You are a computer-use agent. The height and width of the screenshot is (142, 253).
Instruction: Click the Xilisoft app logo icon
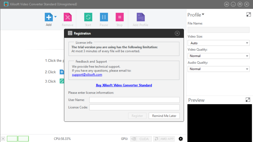coord(6,4)
